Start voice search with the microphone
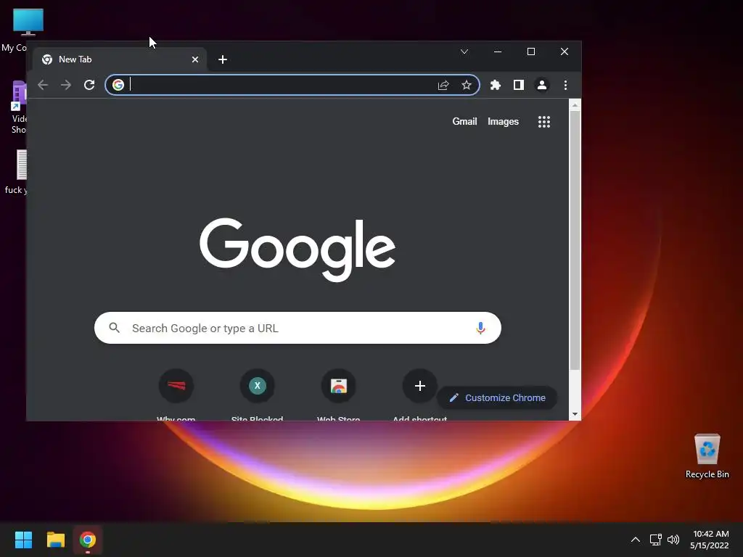Viewport: 743px width, 557px height. click(480, 328)
